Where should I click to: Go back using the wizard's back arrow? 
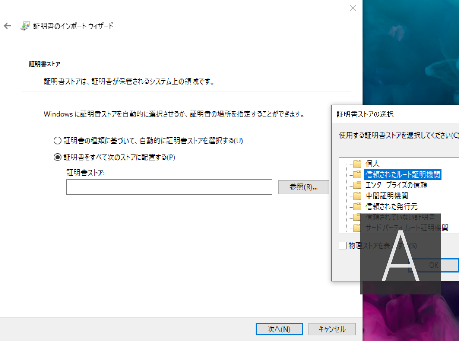click(8, 26)
